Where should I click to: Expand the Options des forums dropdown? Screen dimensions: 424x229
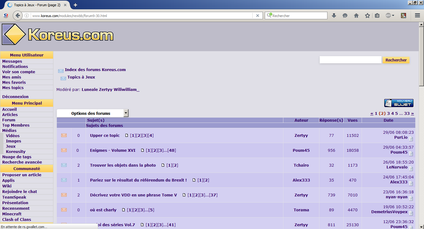pyautogui.click(x=126, y=113)
